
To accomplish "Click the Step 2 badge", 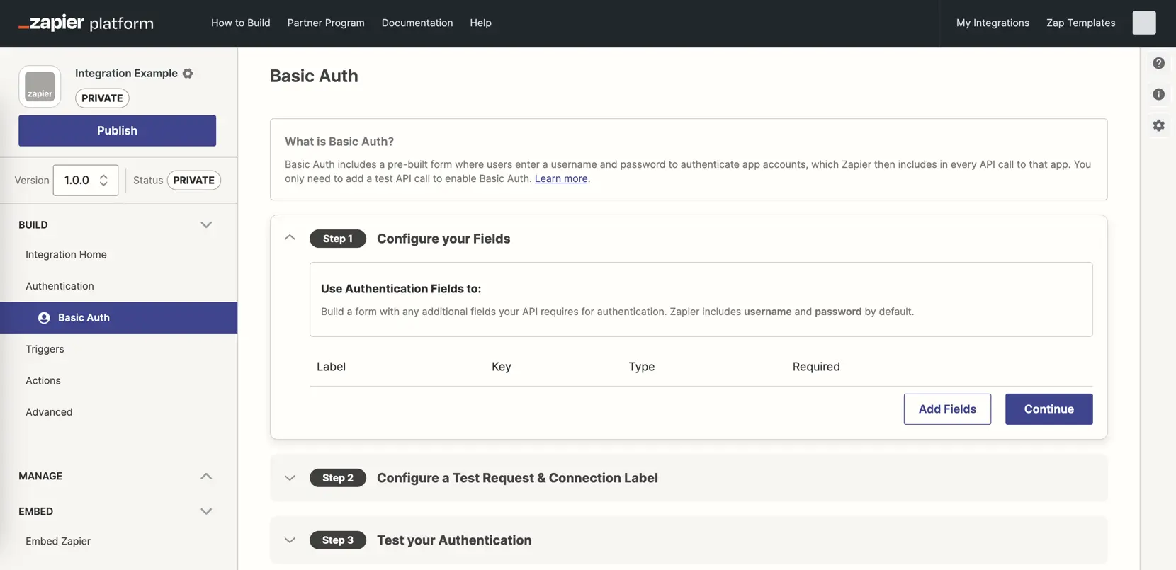I will [x=338, y=478].
